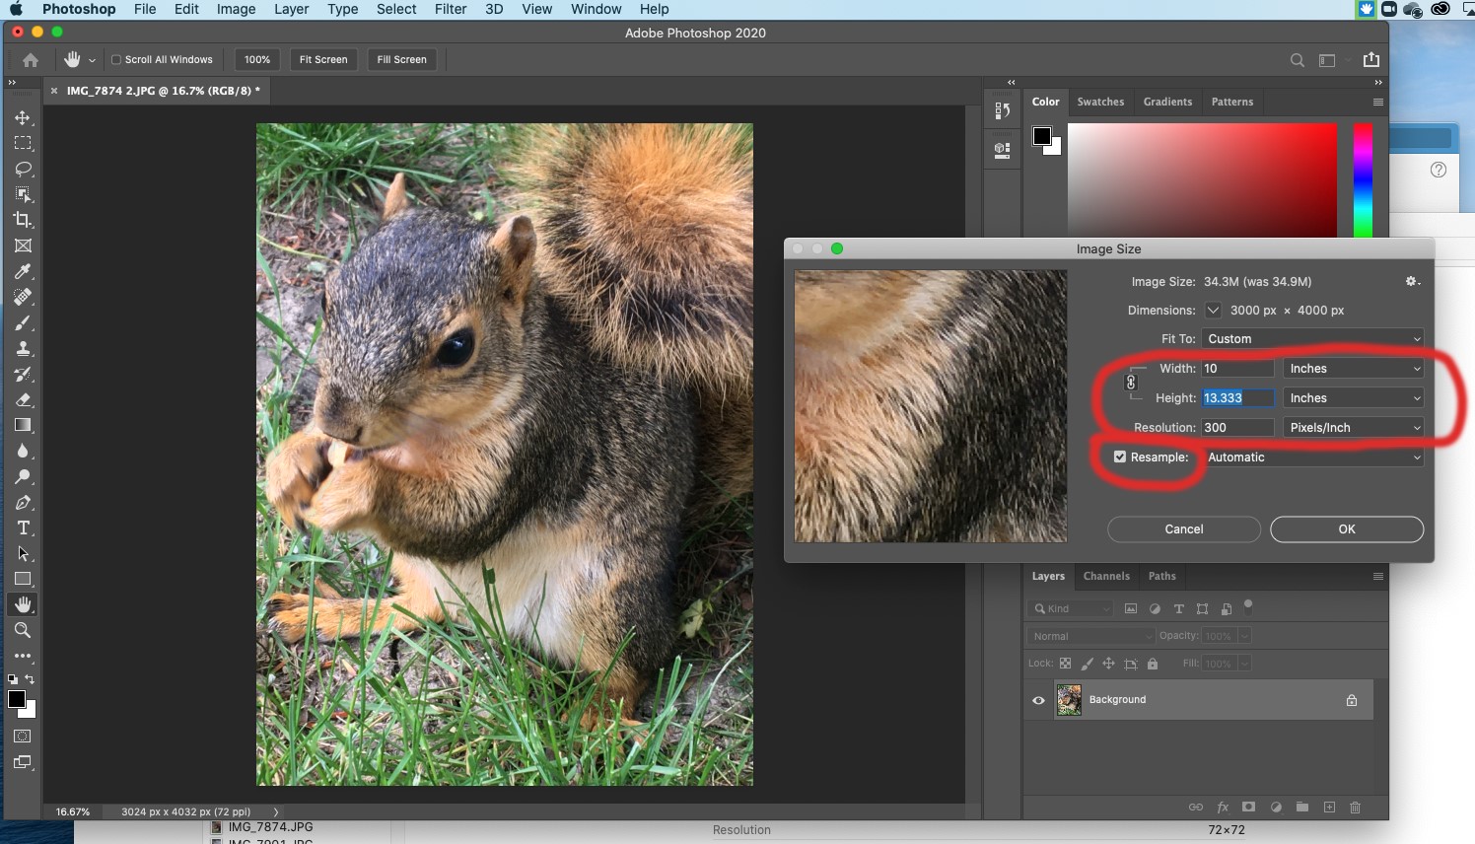This screenshot has width=1475, height=844.
Task: Open the Fit To Custom dropdown
Action: pos(1312,338)
